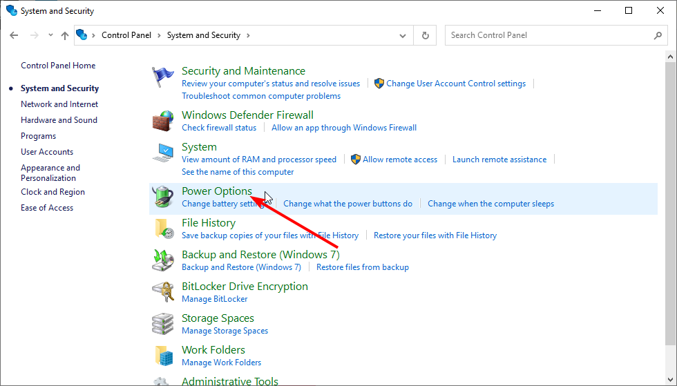Click the Backup and Restore drive icon
The width and height of the screenshot is (677, 386).
tap(163, 260)
